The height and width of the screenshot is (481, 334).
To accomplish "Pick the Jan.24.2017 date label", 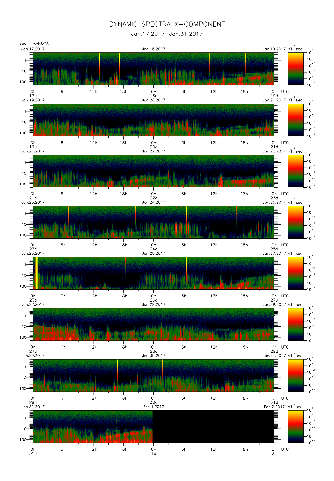I will (x=154, y=202).
